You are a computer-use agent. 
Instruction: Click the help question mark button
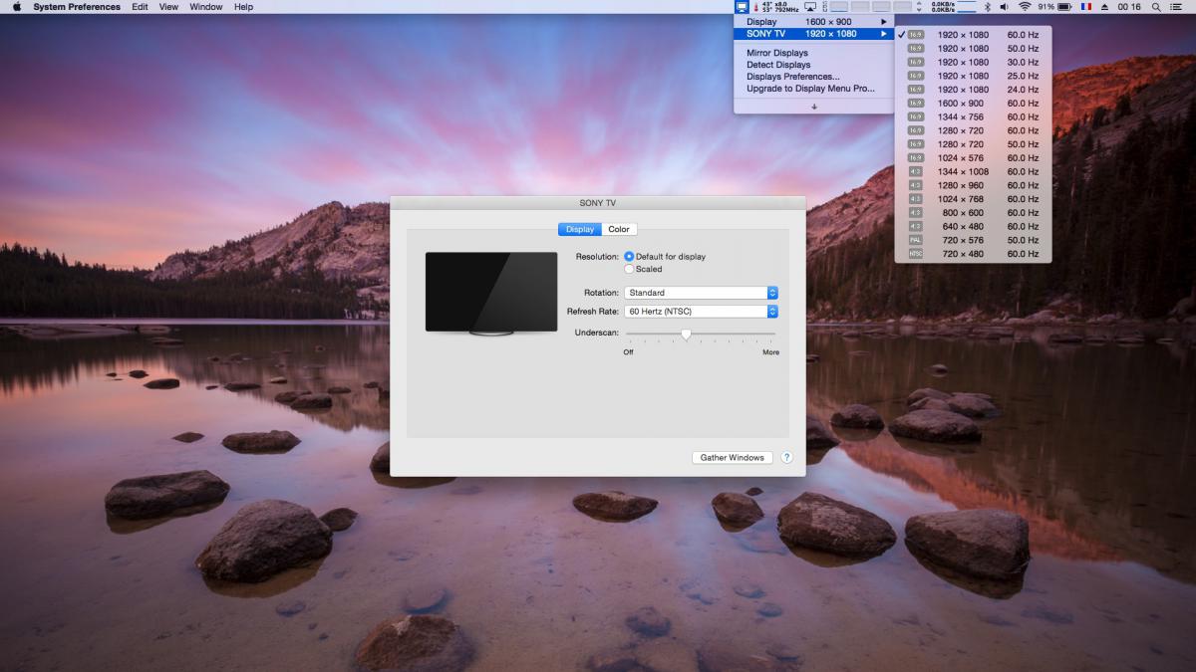(786, 458)
